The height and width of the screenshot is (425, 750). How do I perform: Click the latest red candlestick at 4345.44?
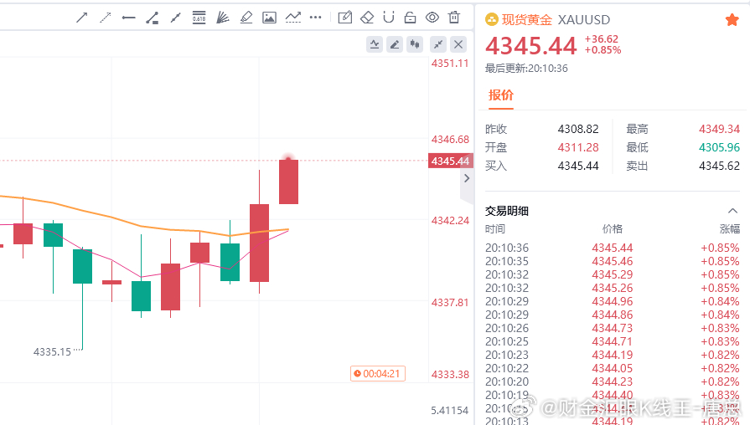[x=288, y=182]
